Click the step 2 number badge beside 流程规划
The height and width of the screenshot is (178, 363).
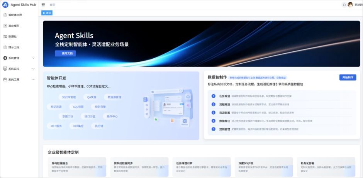coord(214,104)
